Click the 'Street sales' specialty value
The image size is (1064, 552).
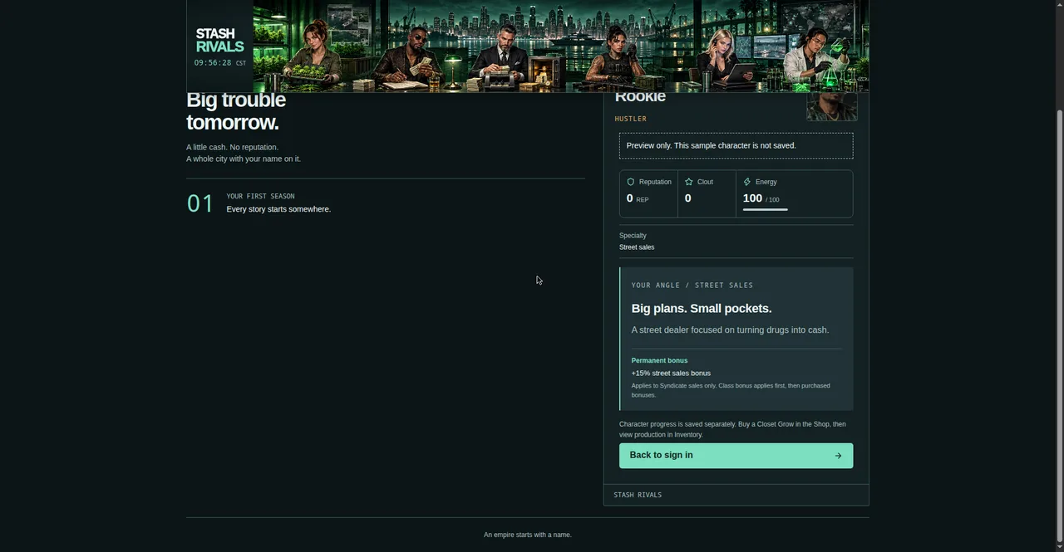click(637, 247)
